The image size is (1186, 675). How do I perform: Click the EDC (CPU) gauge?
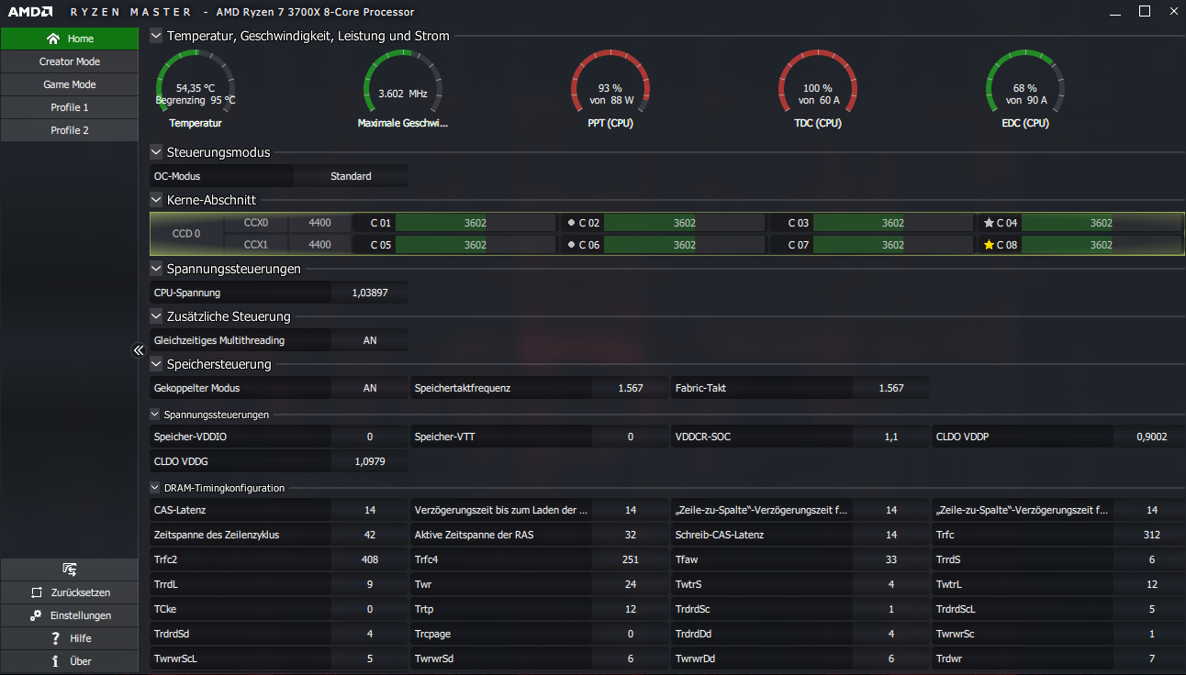(x=1025, y=83)
